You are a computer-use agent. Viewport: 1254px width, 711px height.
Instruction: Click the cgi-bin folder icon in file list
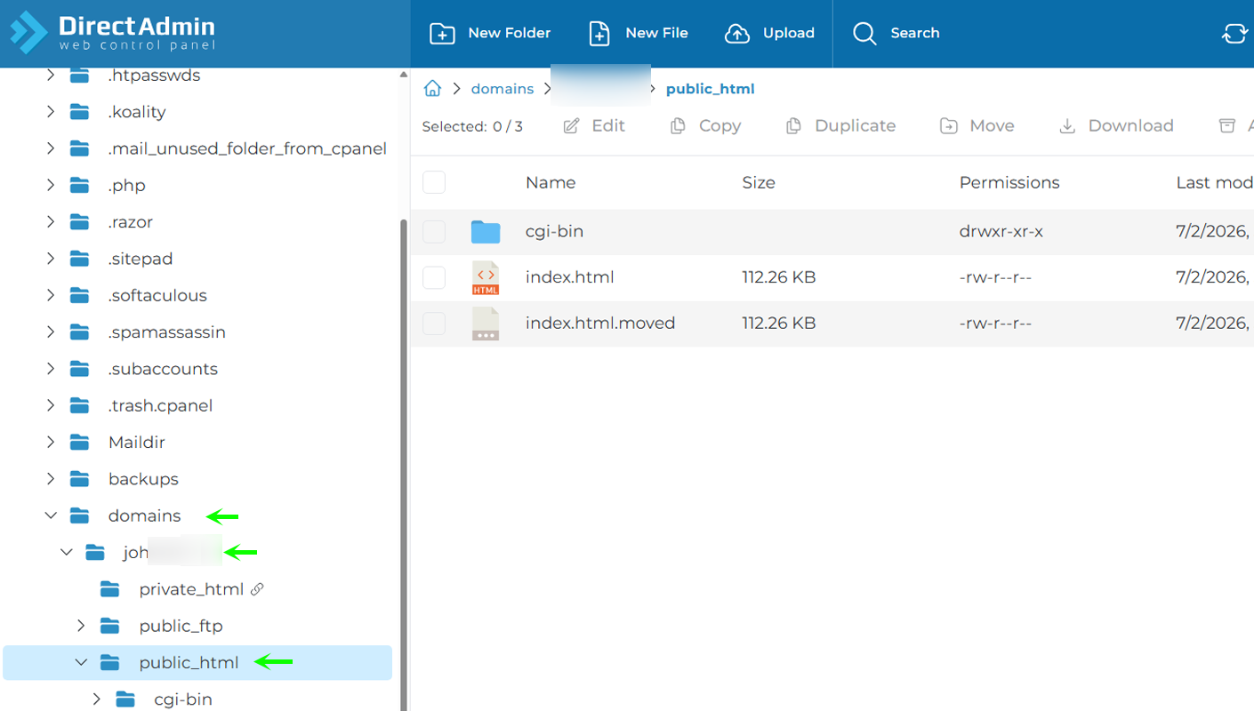[x=486, y=232]
